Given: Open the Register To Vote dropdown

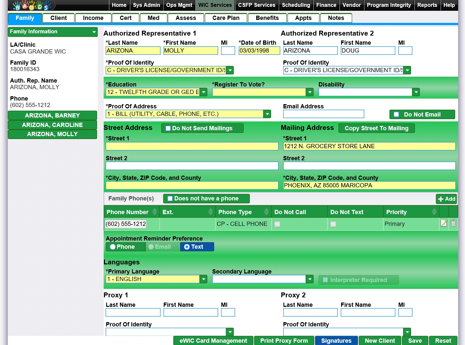Looking at the screenshot, I should click(309, 92).
